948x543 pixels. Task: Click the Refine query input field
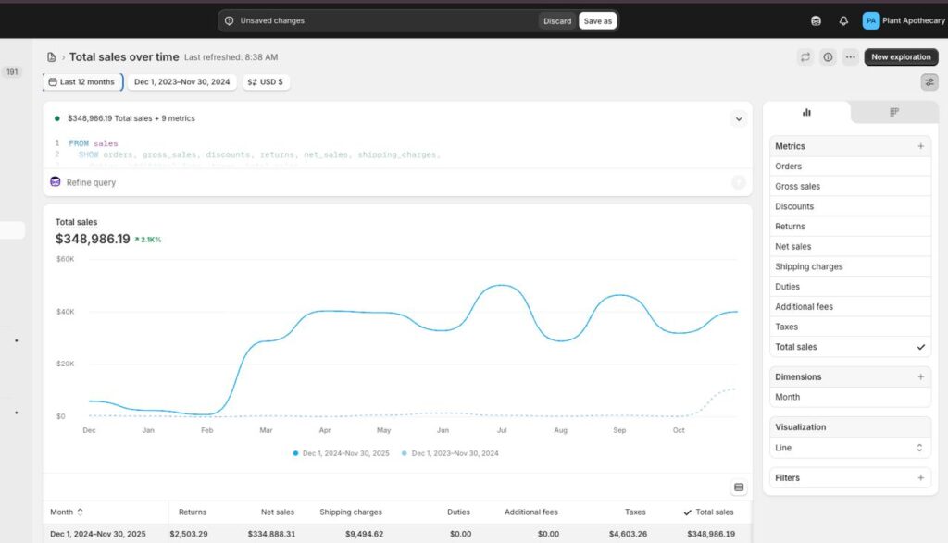pos(389,182)
